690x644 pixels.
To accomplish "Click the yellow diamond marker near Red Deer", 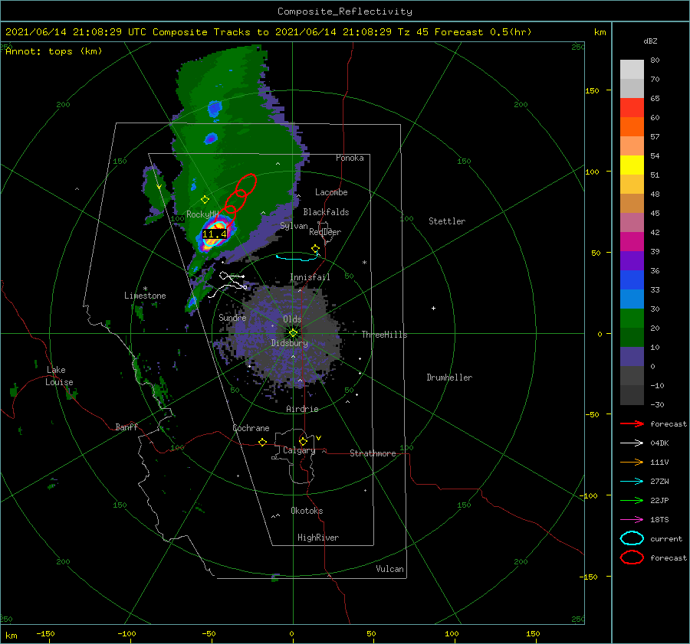I will tap(315, 249).
